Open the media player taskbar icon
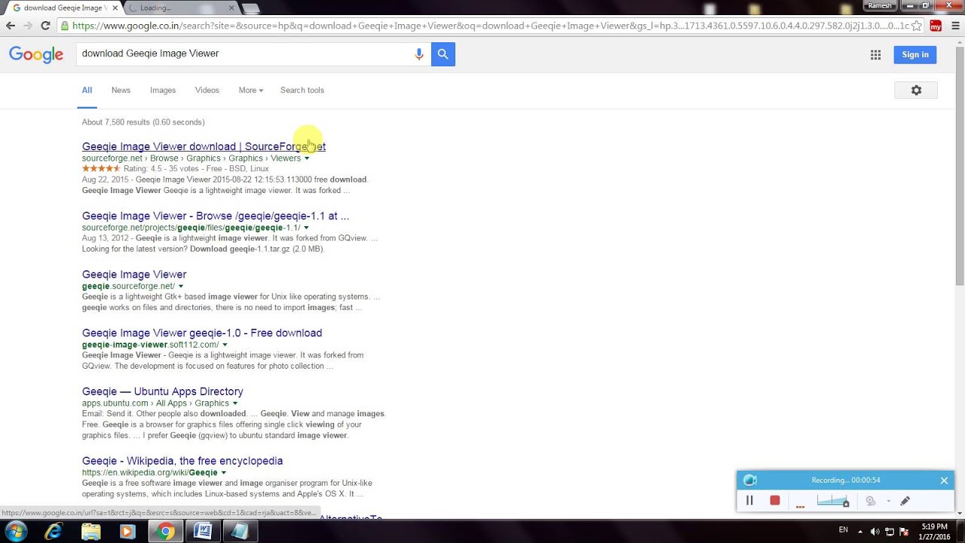 tap(127, 532)
